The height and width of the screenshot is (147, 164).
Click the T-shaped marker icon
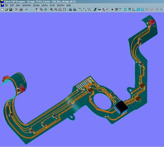click(121, 9)
